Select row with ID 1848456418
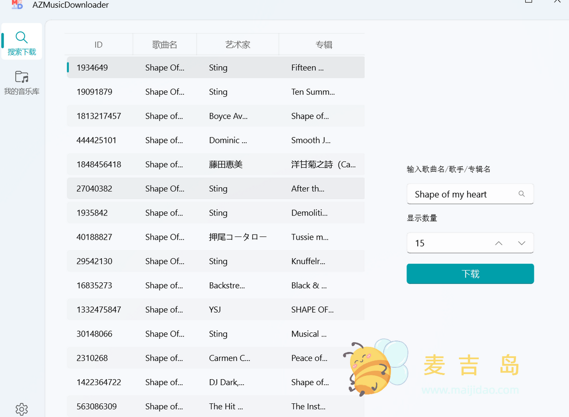Image resolution: width=569 pixels, height=417 pixels. 216,164
